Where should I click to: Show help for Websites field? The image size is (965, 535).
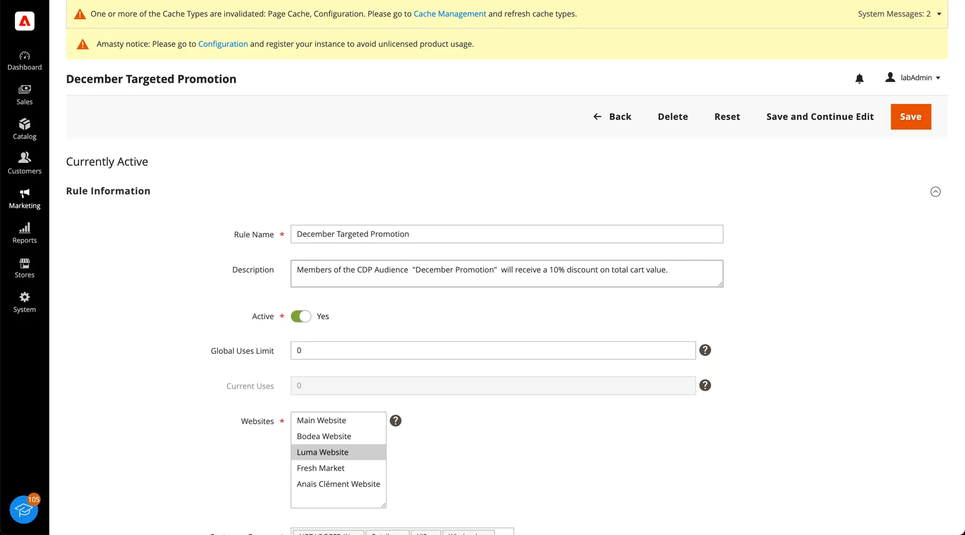pyautogui.click(x=395, y=421)
